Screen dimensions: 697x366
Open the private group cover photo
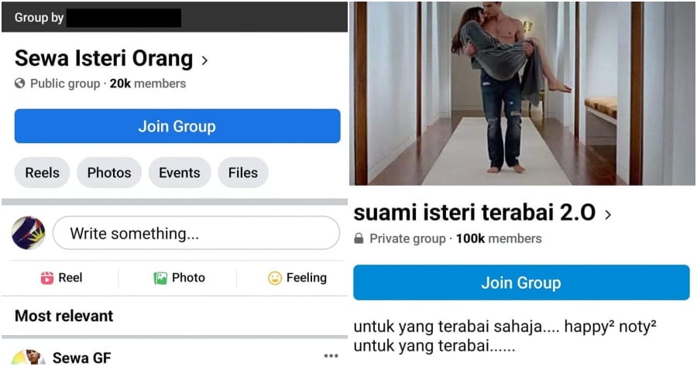tap(522, 94)
